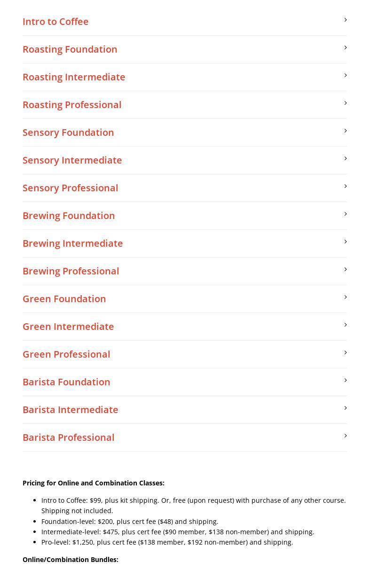The image size is (369, 570).
Task: Expand the Green Intermediate section
Action: coord(68,327)
